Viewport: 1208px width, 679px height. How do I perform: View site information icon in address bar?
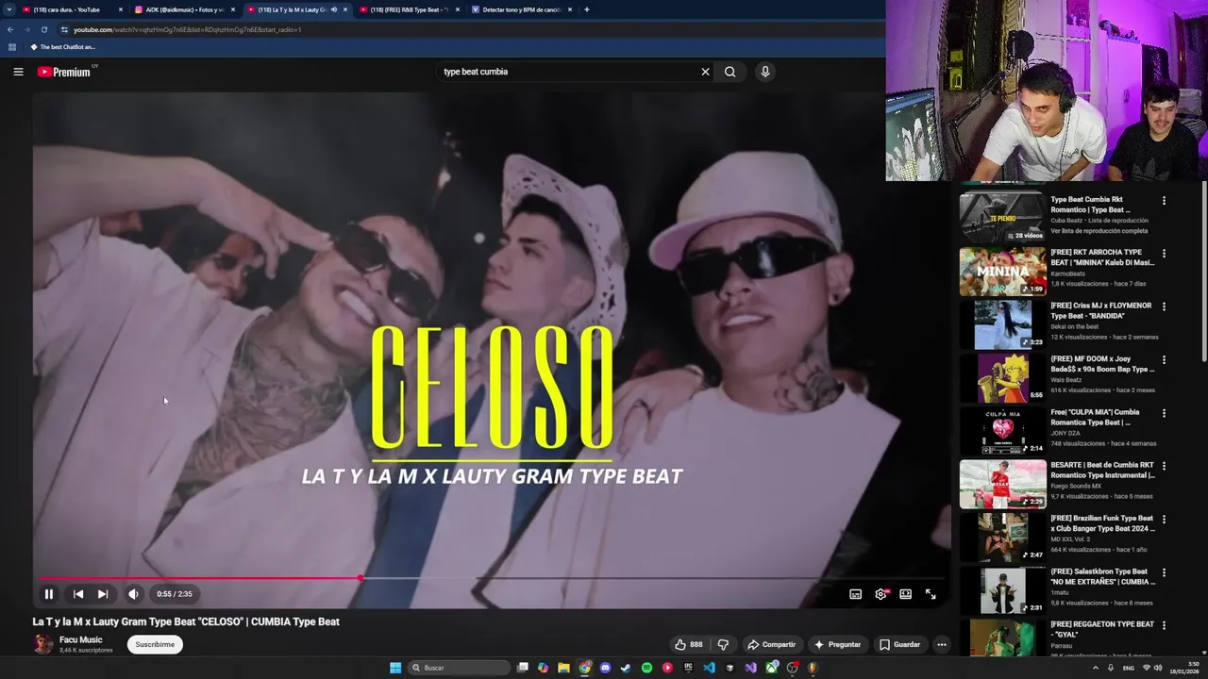pyautogui.click(x=64, y=29)
